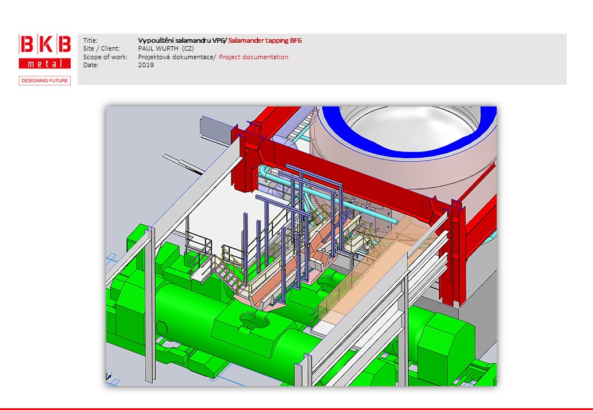Click the 'Site / Client:' label
593x410 pixels.
101,48
